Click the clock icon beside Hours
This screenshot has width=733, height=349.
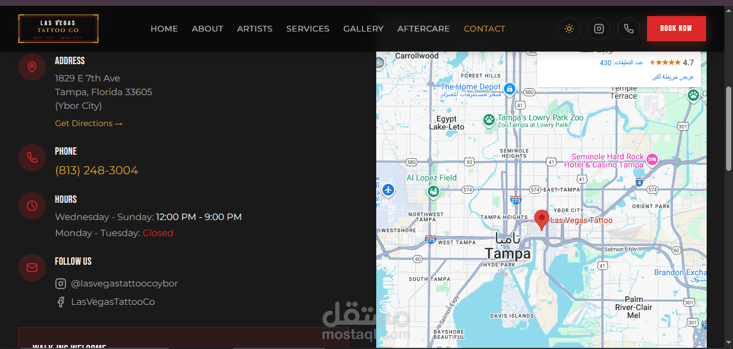tap(32, 206)
